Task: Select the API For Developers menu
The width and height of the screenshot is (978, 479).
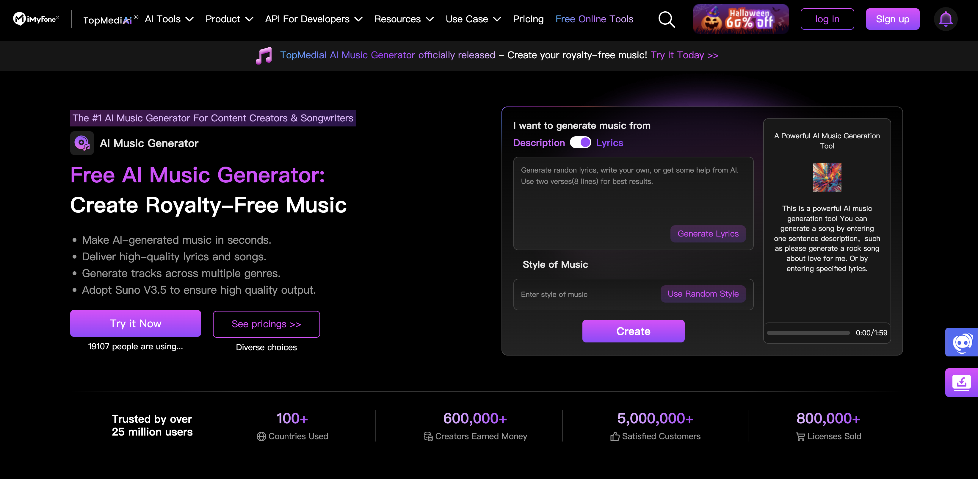Action: 314,19
